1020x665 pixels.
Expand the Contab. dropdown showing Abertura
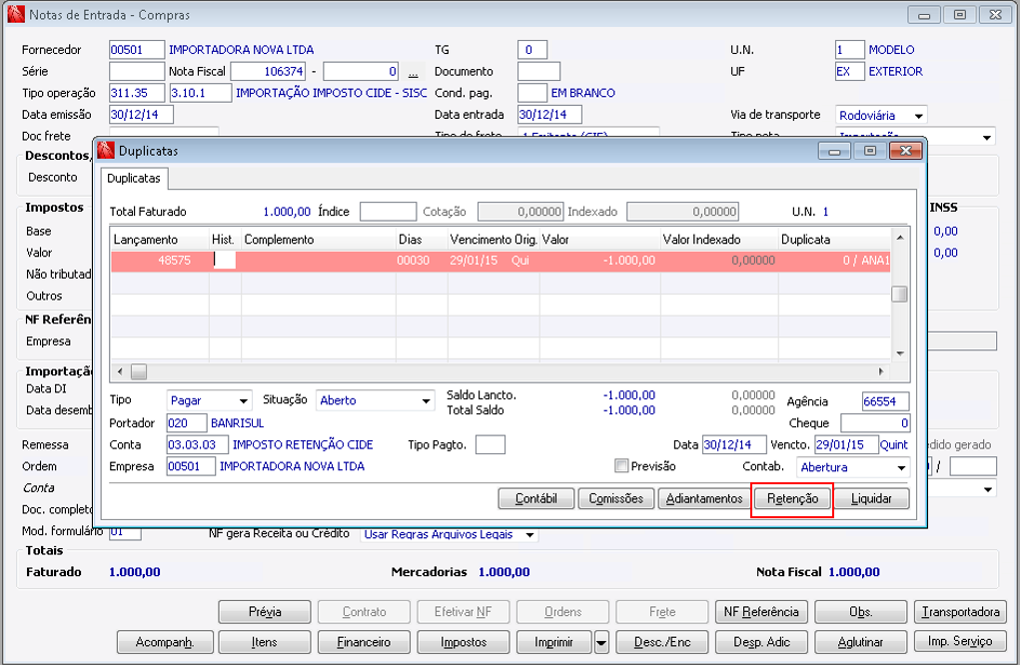[x=902, y=466]
